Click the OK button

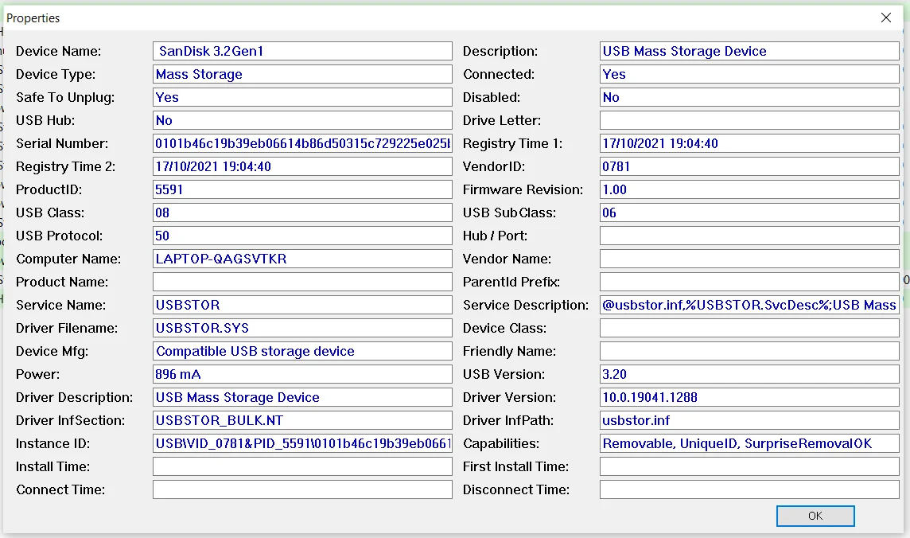coord(815,516)
